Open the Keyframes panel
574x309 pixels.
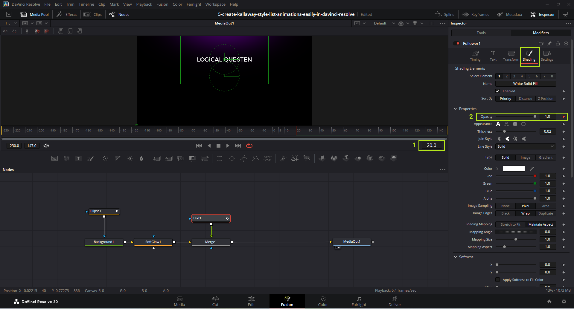tap(476, 14)
